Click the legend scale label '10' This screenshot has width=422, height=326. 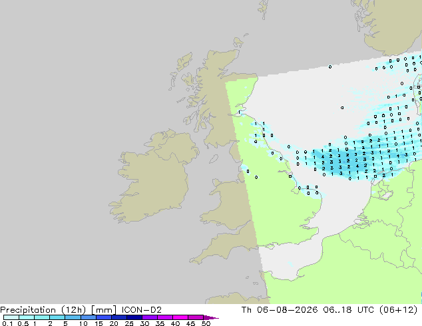pyautogui.click(x=83, y=323)
